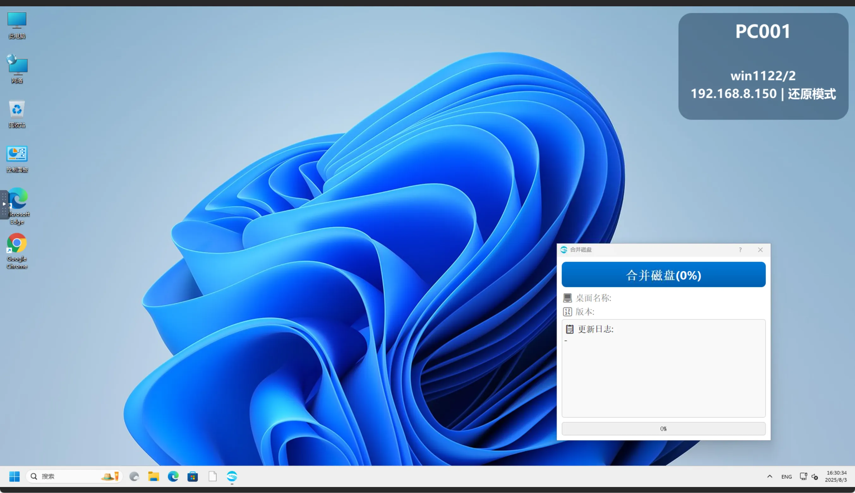Click the 合并磁盘 app taskbar icon
Viewport: 855px width, 493px height.
[232, 476]
